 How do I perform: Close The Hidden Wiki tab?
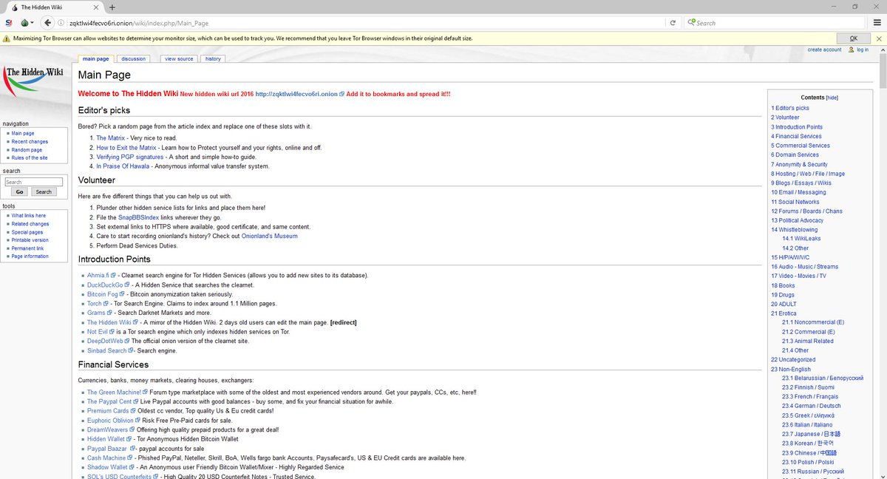tap(97, 7)
